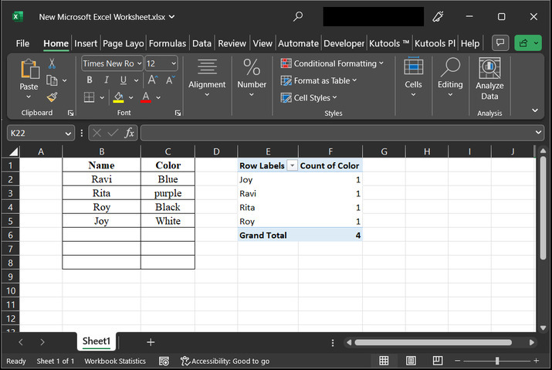Select the Format Painter brush
552x370 pixels.
[x=52, y=97]
